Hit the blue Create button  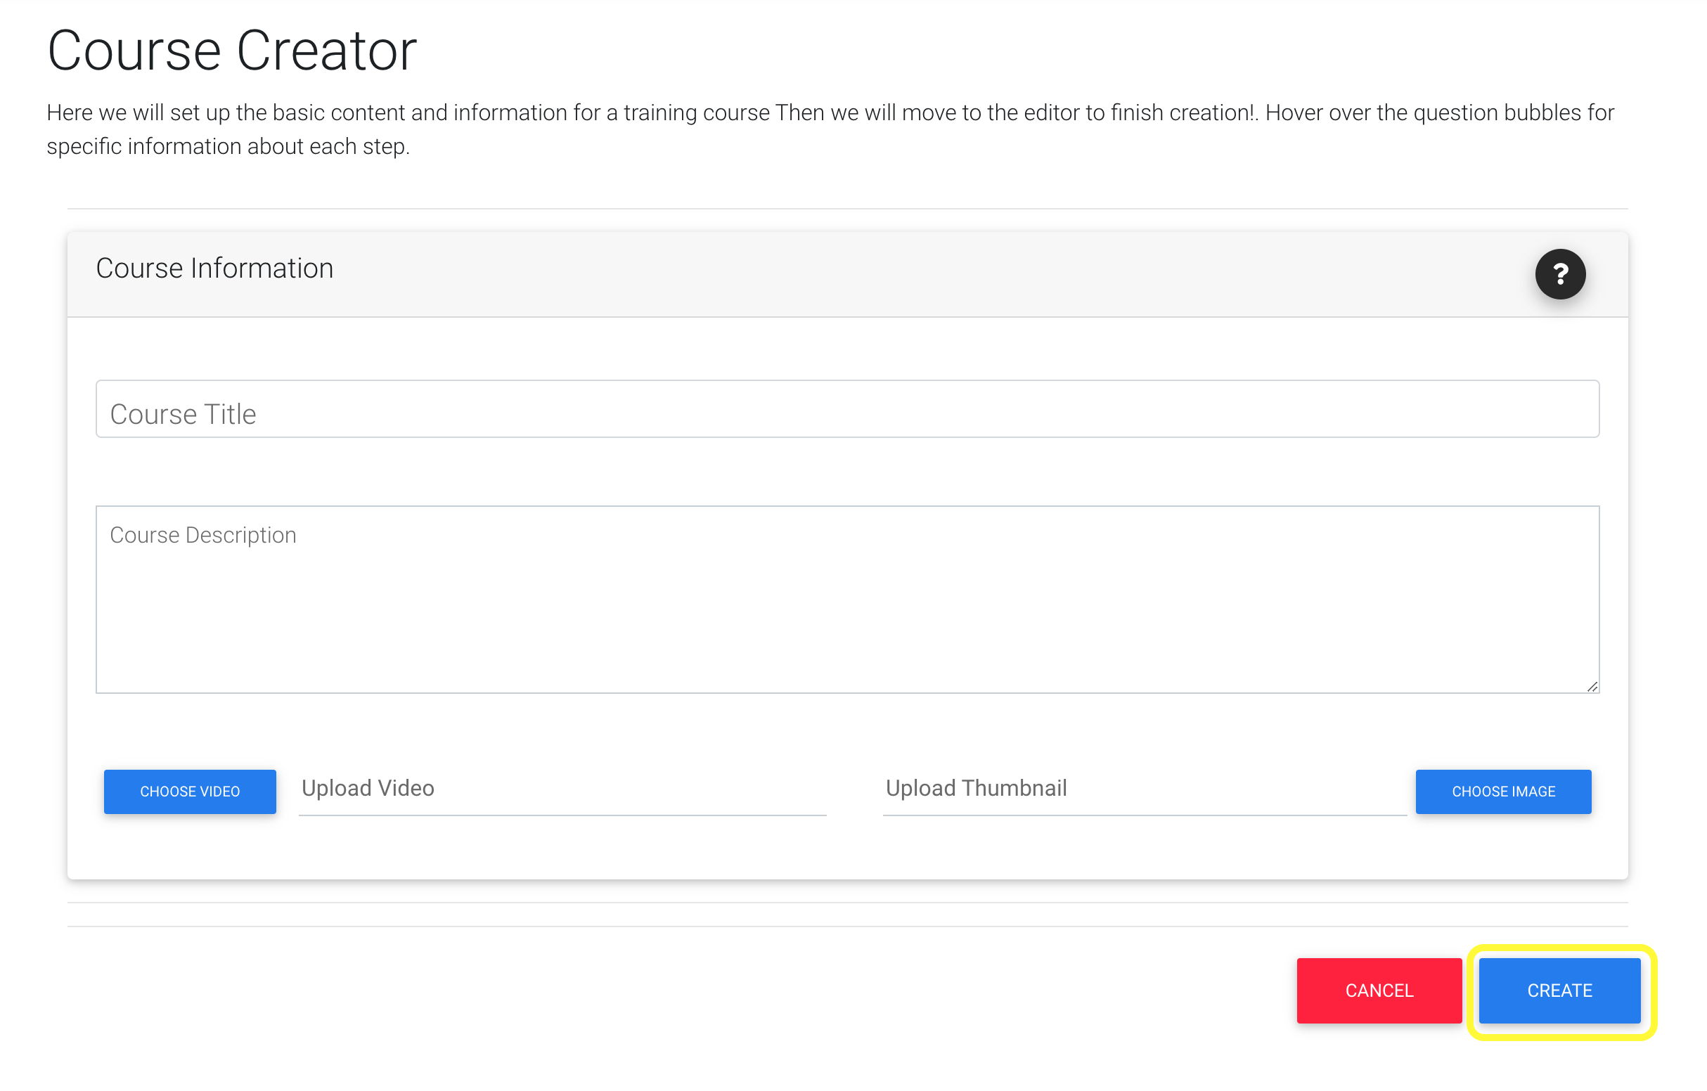coord(1559,990)
